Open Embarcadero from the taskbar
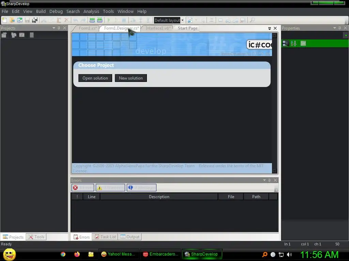This screenshot has height=261, width=349. (161, 254)
